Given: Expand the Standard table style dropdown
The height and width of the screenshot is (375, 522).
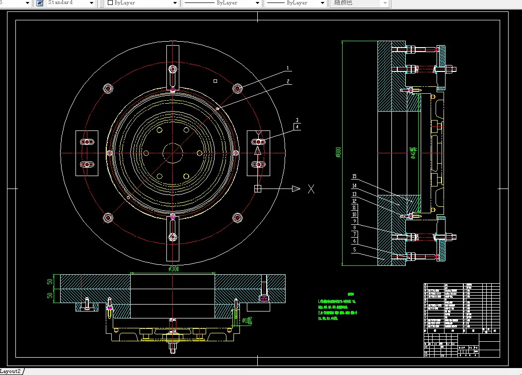Looking at the screenshot, I should [x=91, y=3].
